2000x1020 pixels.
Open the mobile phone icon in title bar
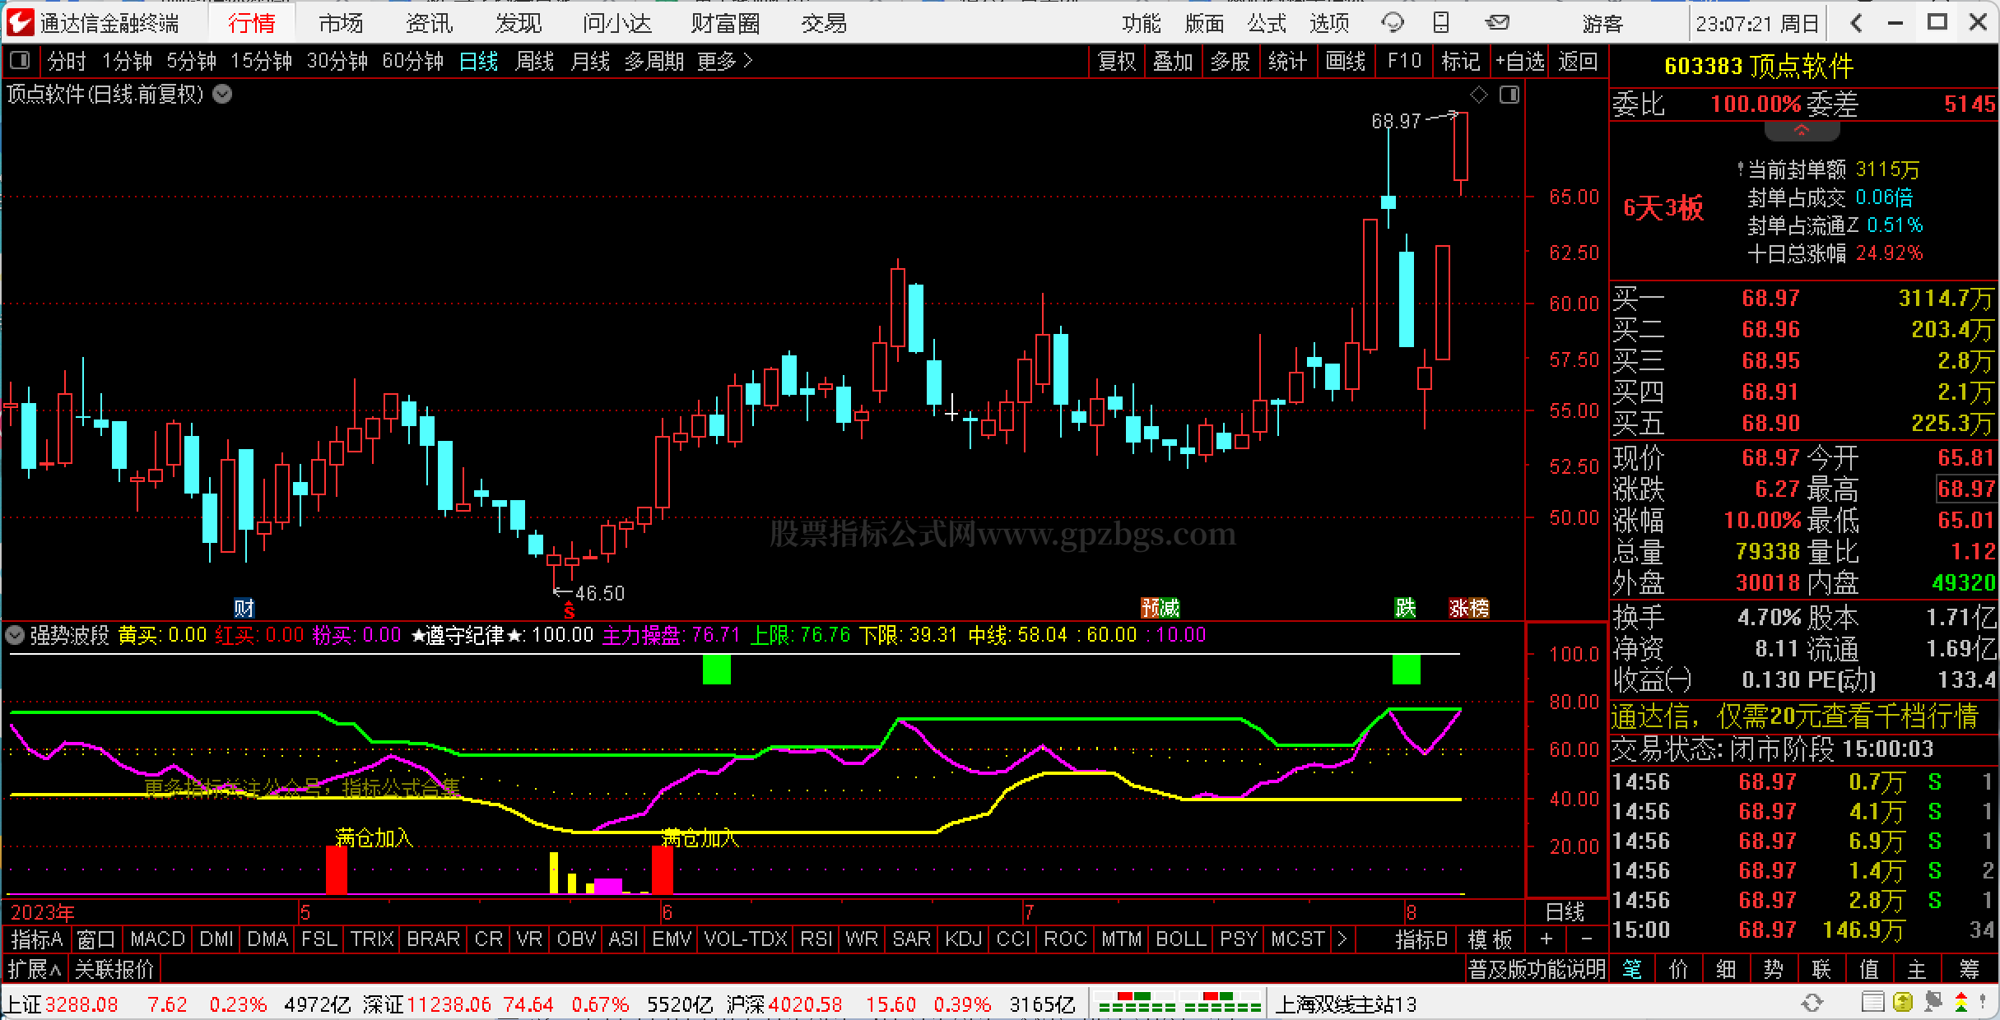coord(1441,23)
